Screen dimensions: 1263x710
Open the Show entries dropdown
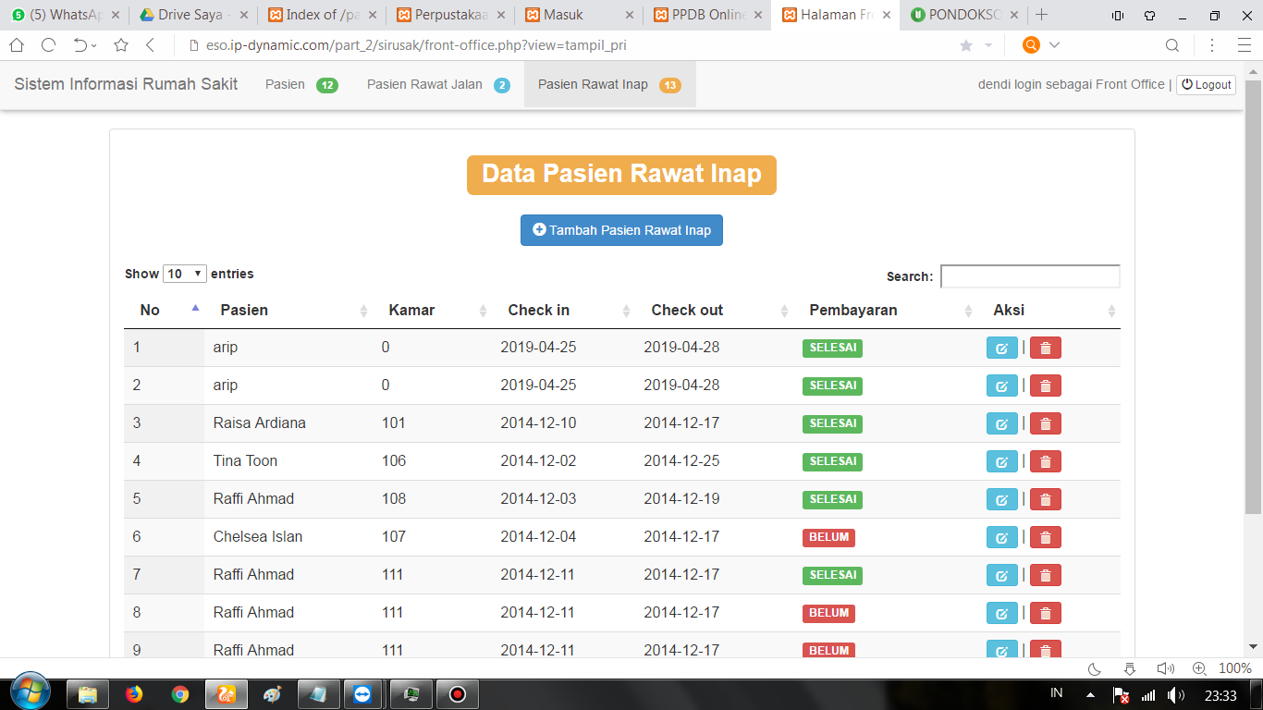pos(184,274)
